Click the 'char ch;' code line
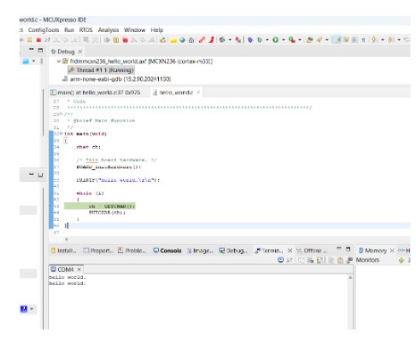The width and height of the screenshot is (416, 351). [88, 147]
